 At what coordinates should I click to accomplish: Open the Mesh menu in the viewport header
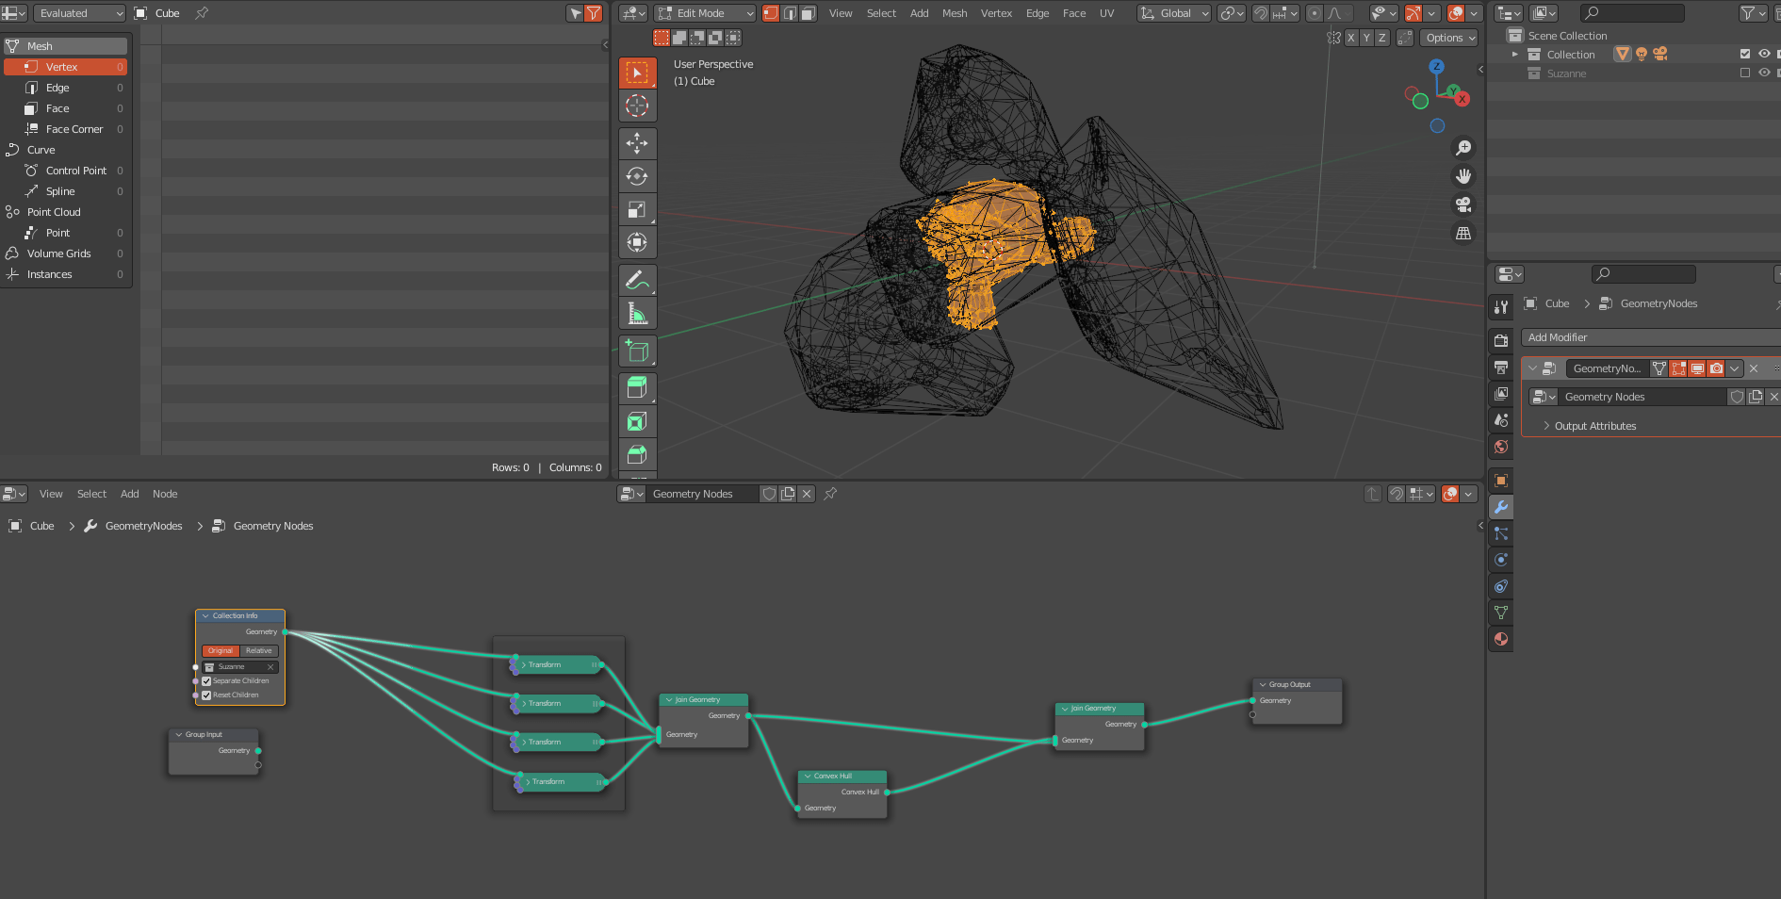coord(955,13)
